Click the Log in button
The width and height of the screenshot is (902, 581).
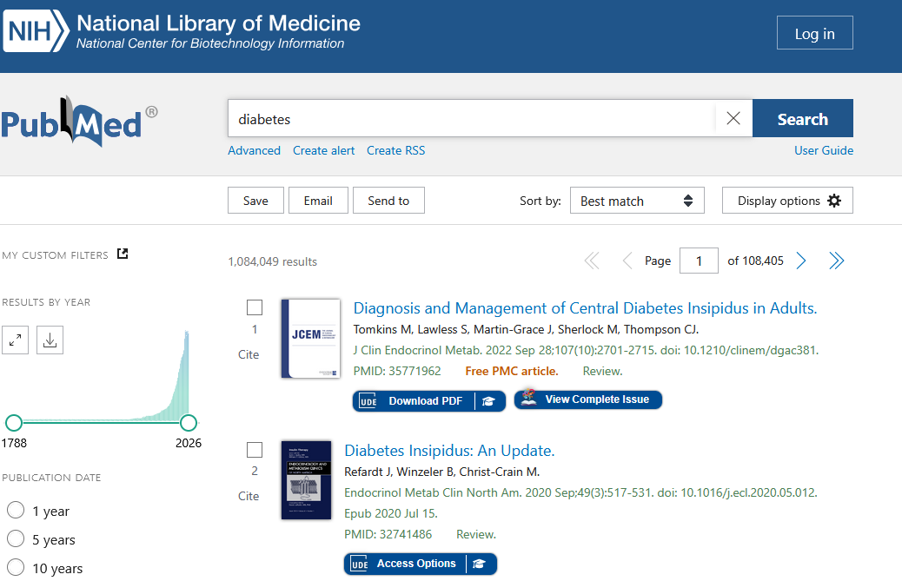[813, 32]
